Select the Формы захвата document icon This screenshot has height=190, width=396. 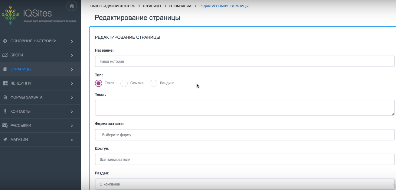[x=5, y=97]
